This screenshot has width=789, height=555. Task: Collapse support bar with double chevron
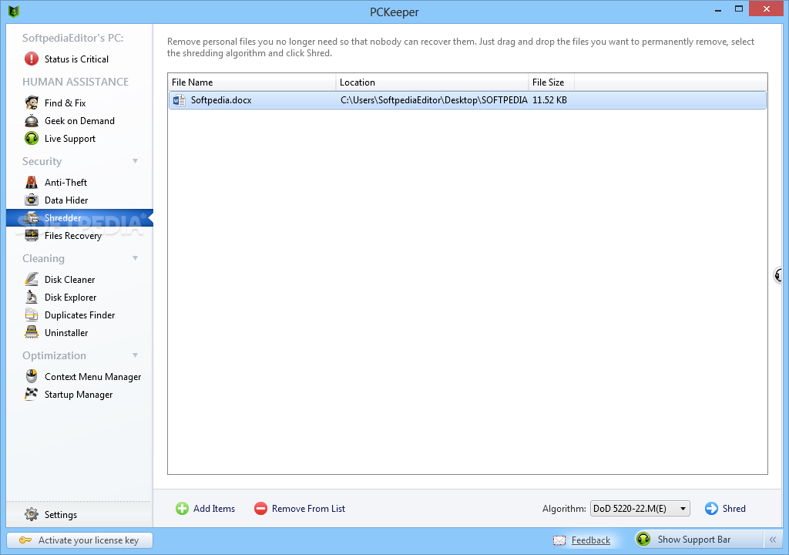pyautogui.click(x=772, y=540)
